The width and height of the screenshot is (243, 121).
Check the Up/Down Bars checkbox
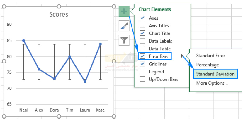pyautogui.click(x=142, y=79)
